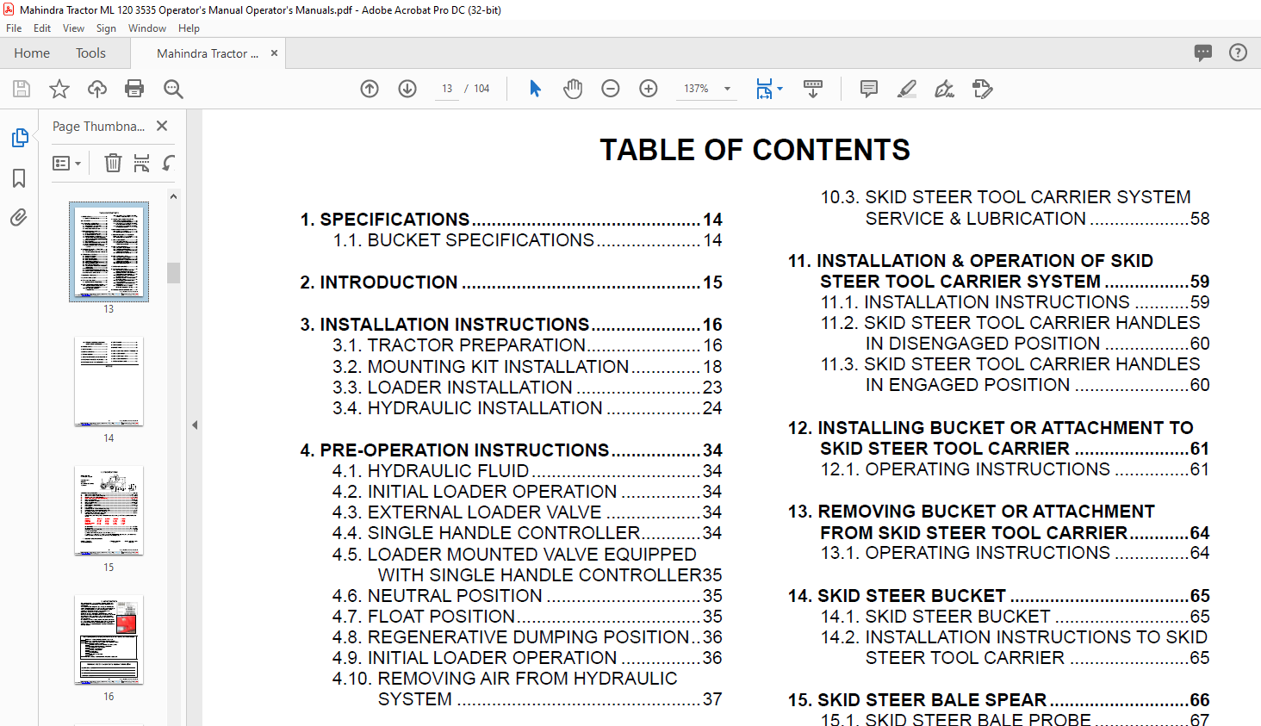The height and width of the screenshot is (726, 1261).
Task: Click the stamp tool icon
Action: click(983, 89)
